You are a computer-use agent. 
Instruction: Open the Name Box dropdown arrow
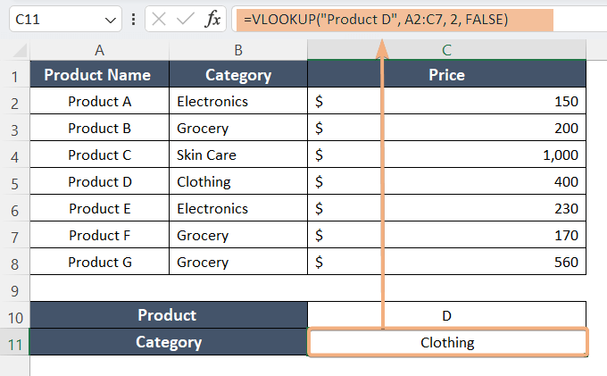(111, 20)
